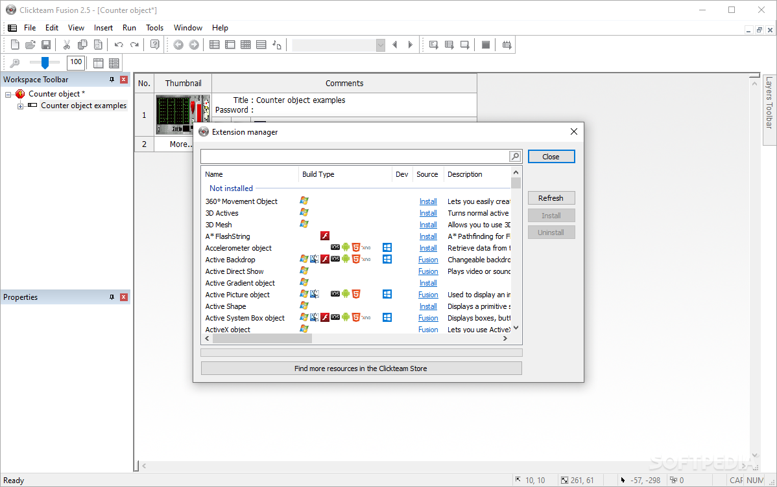Select Counter object examples in workspace tree
Viewport: 777px width, 487px height.
coord(83,106)
